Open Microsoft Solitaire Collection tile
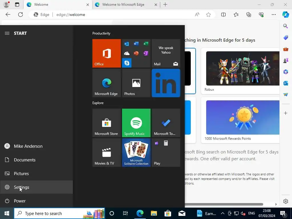Viewport: 292px width, 219px height. [136, 153]
